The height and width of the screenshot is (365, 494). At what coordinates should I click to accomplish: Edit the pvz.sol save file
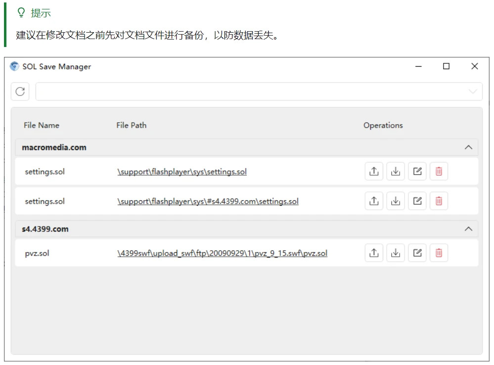[x=417, y=253]
